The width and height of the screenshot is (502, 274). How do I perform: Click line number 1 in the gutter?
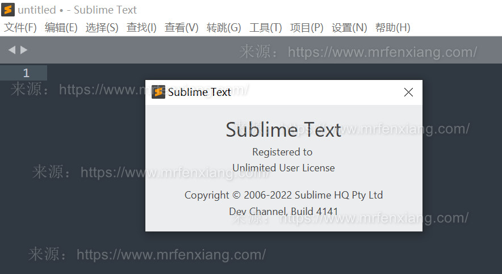(26, 73)
